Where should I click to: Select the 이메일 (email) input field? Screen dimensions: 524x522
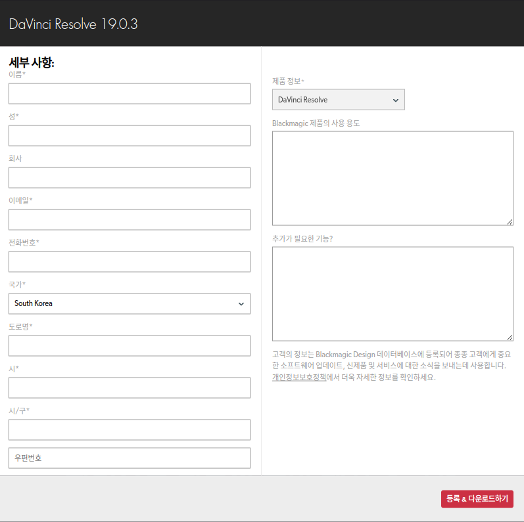coord(130,220)
